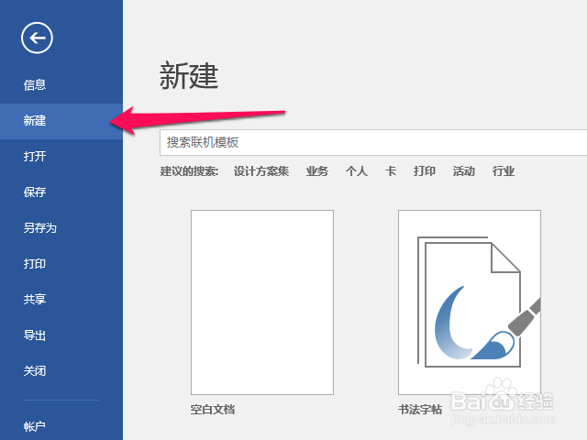The height and width of the screenshot is (440, 587).
Task: Select the blank document thumbnail
Action: click(x=262, y=302)
